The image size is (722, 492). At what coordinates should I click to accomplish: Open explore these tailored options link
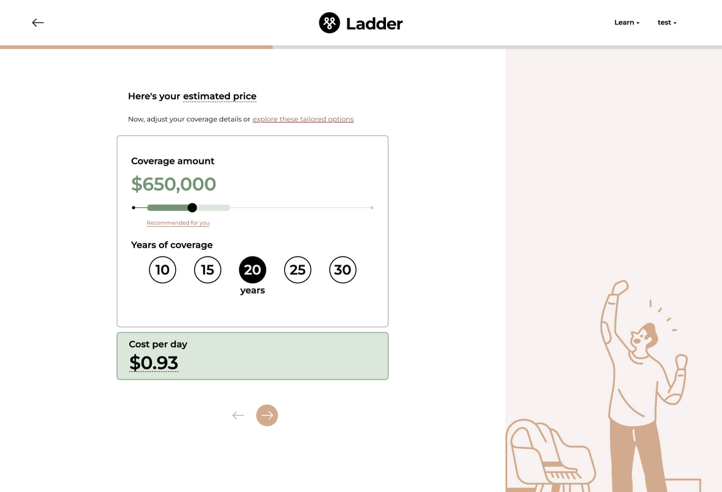point(303,119)
